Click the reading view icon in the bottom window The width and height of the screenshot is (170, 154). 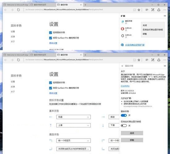tap(134, 60)
